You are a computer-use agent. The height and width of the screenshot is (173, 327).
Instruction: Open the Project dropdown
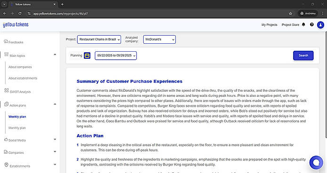point(99,39)
